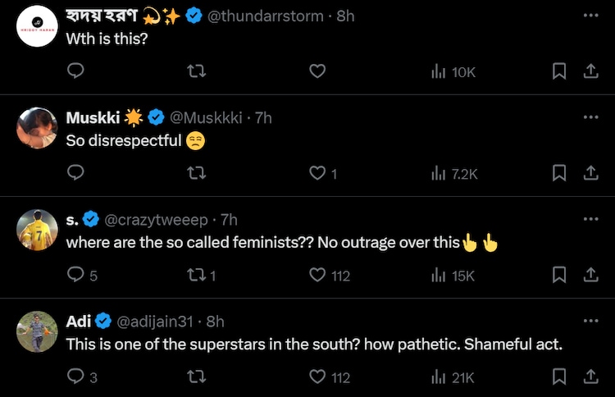Image resolution: width=615 pixels, height=397 pixels.
Task: Visit the @adijain31 profile link
Action: pyautogui.click(x=159, y=322)
